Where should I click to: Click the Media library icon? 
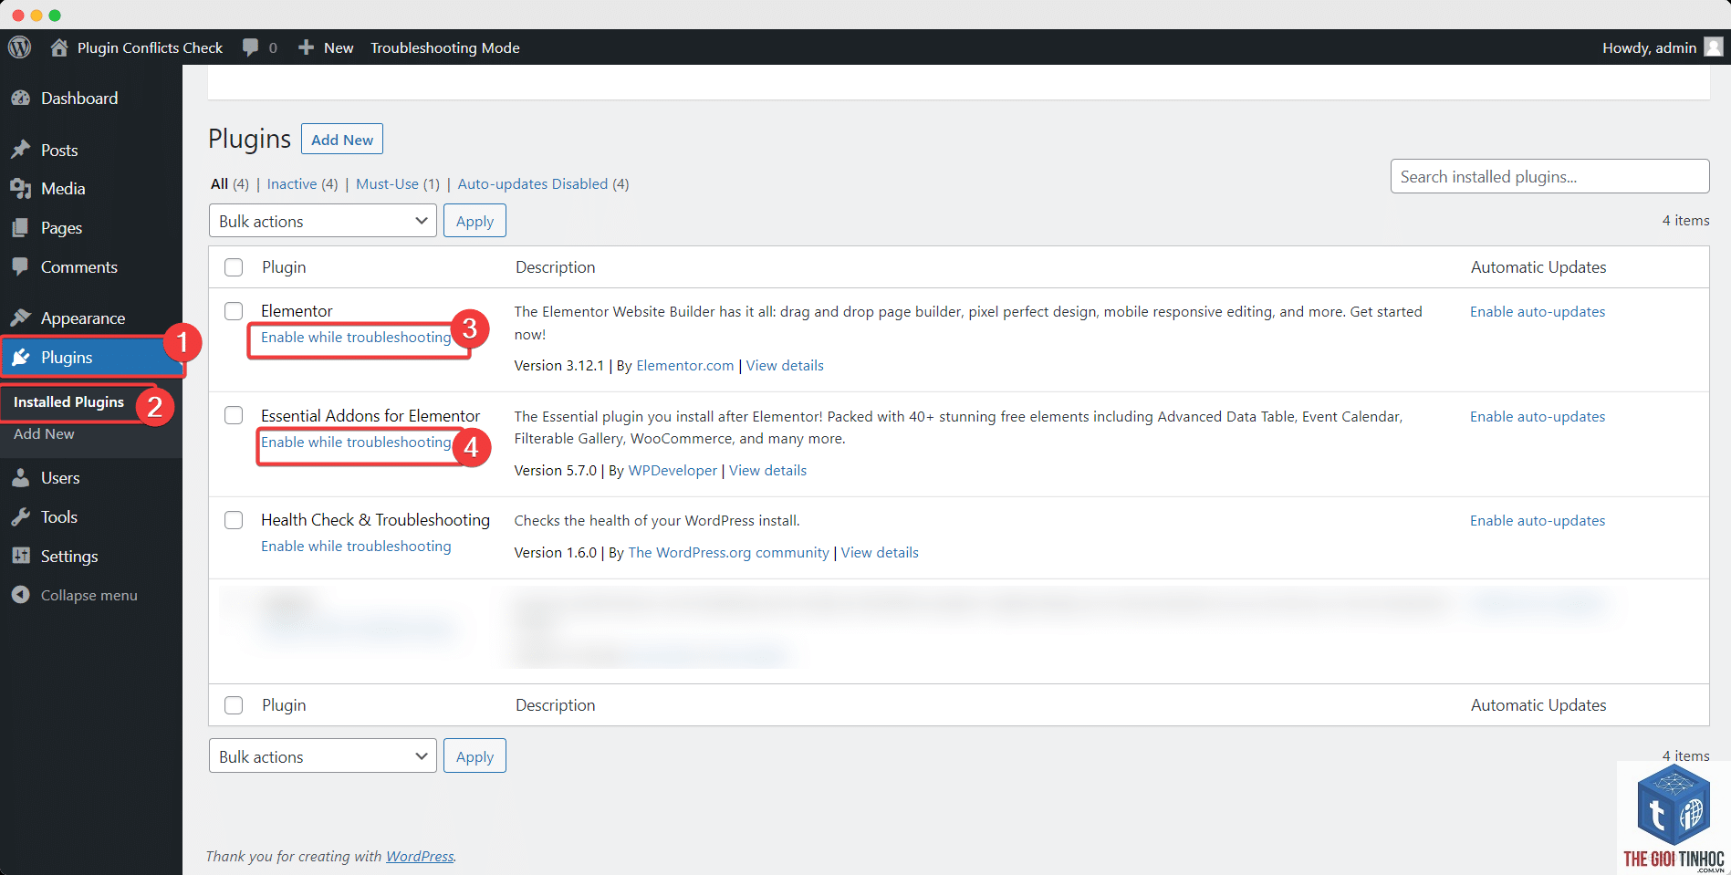pyautogui.click(x=20, y=189)
